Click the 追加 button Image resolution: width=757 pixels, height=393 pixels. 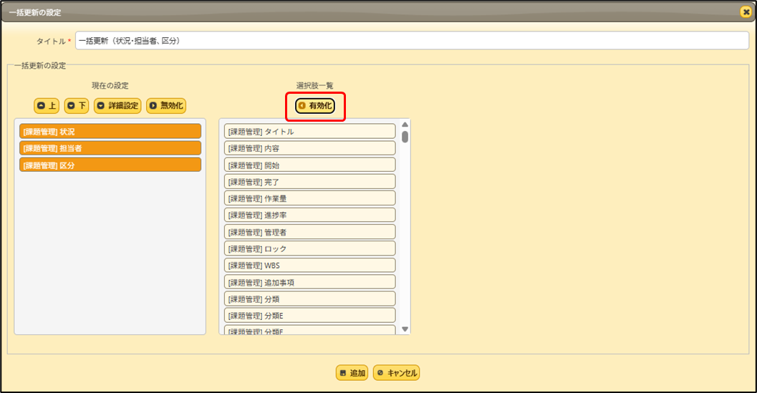[x=352, y=373]
